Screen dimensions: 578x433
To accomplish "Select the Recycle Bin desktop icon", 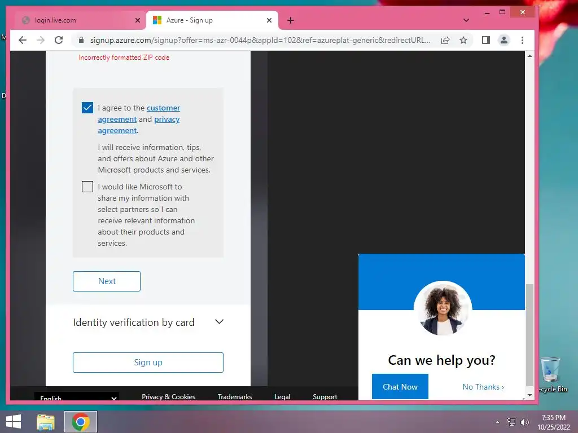I will pos(552,374).
